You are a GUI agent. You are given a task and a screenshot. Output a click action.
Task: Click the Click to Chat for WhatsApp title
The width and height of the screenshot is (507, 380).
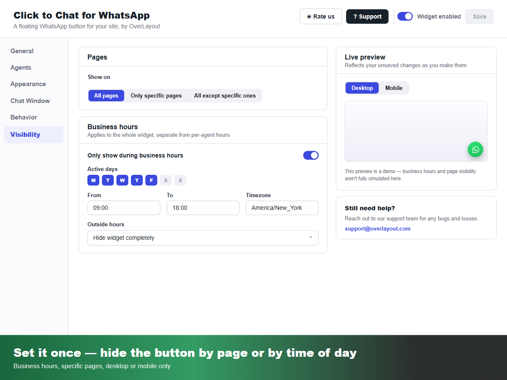(x=82, y=16)
